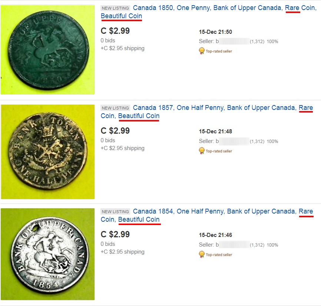Click the top-rated seller ribbon icon on the 1854 listing
Viewport: 321px width, 306px height.
(202, 254)
